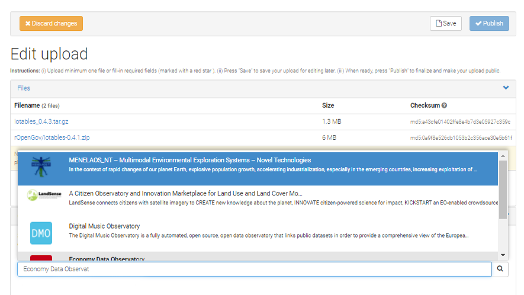Click the dropdown scrollbar up arrow
The height and width of the screenshot is (295, 524).
click(x=503, y=156)
